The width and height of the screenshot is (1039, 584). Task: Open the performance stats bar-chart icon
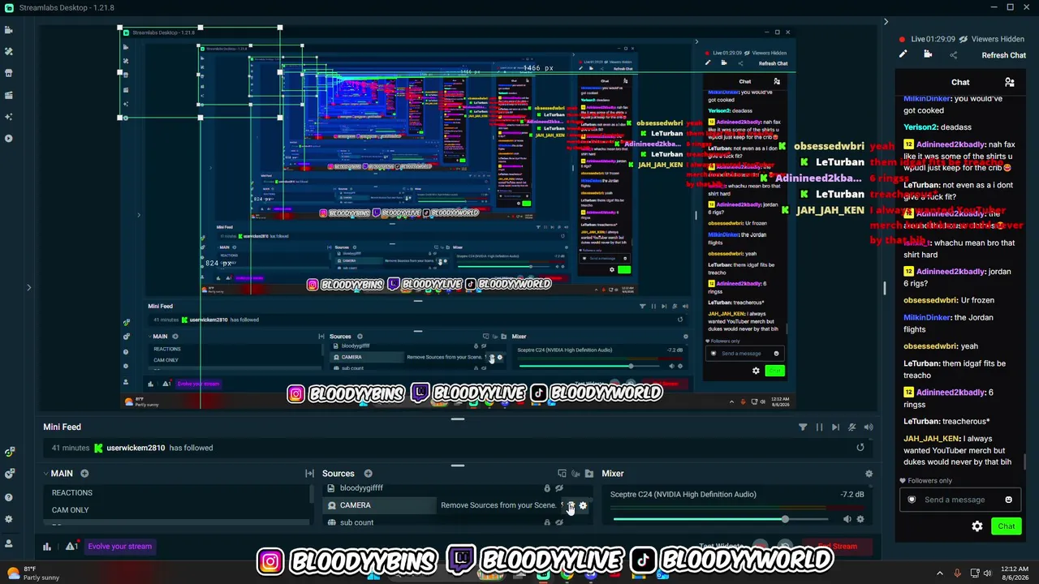point(47,547)
